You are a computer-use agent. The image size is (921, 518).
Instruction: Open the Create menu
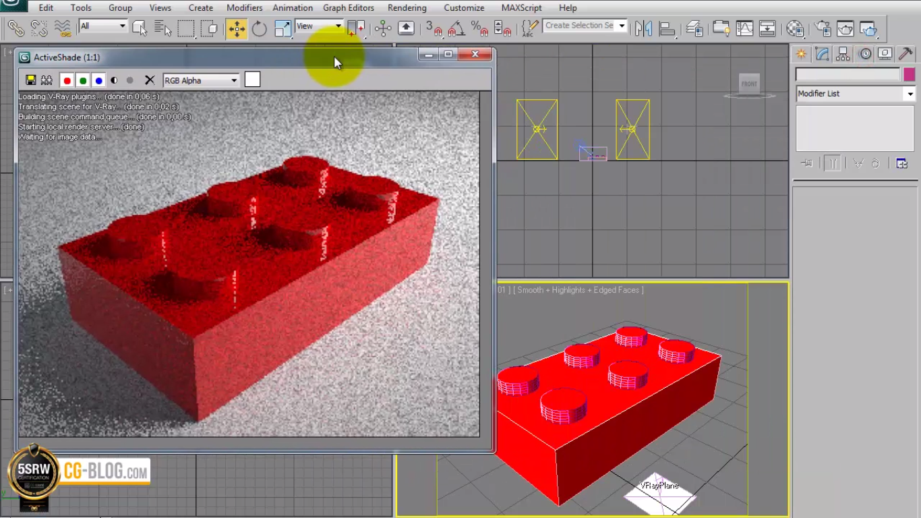pos(201,8)
